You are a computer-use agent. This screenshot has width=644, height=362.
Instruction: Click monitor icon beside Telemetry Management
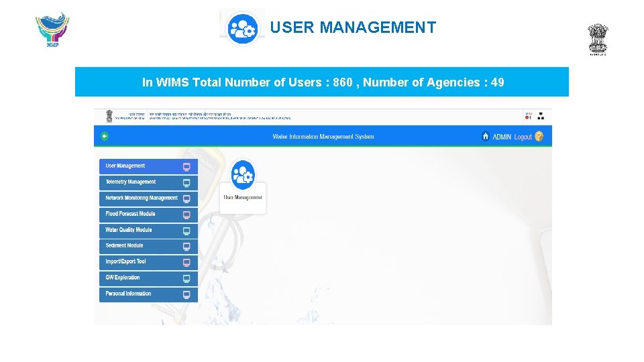tap(186, 182)
